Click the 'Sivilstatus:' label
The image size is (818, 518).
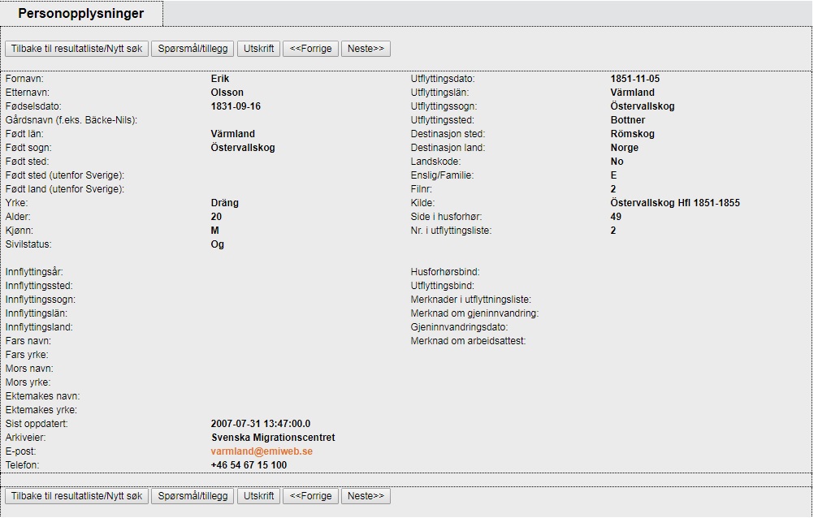[28, 244]
